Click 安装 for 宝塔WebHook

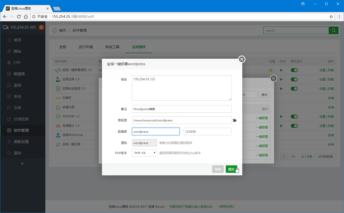331,135
